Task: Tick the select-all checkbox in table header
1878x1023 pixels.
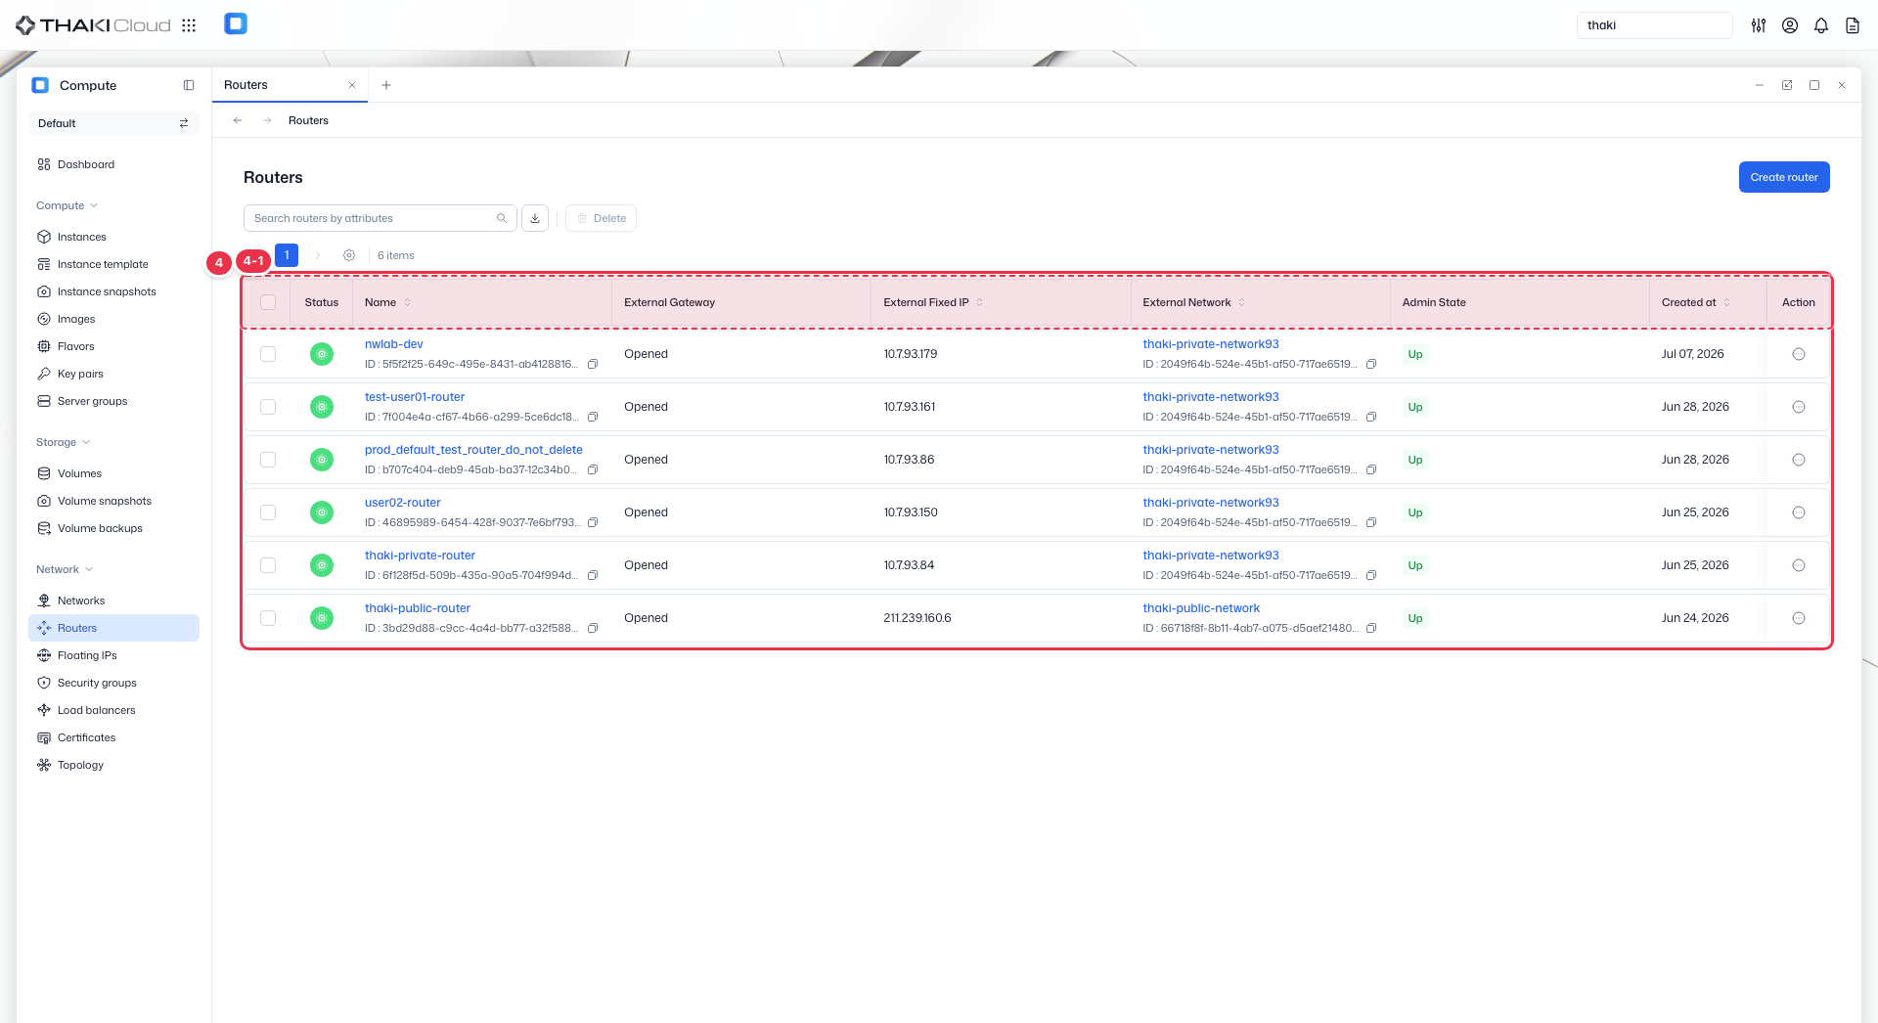Action: tap(268, 302)
